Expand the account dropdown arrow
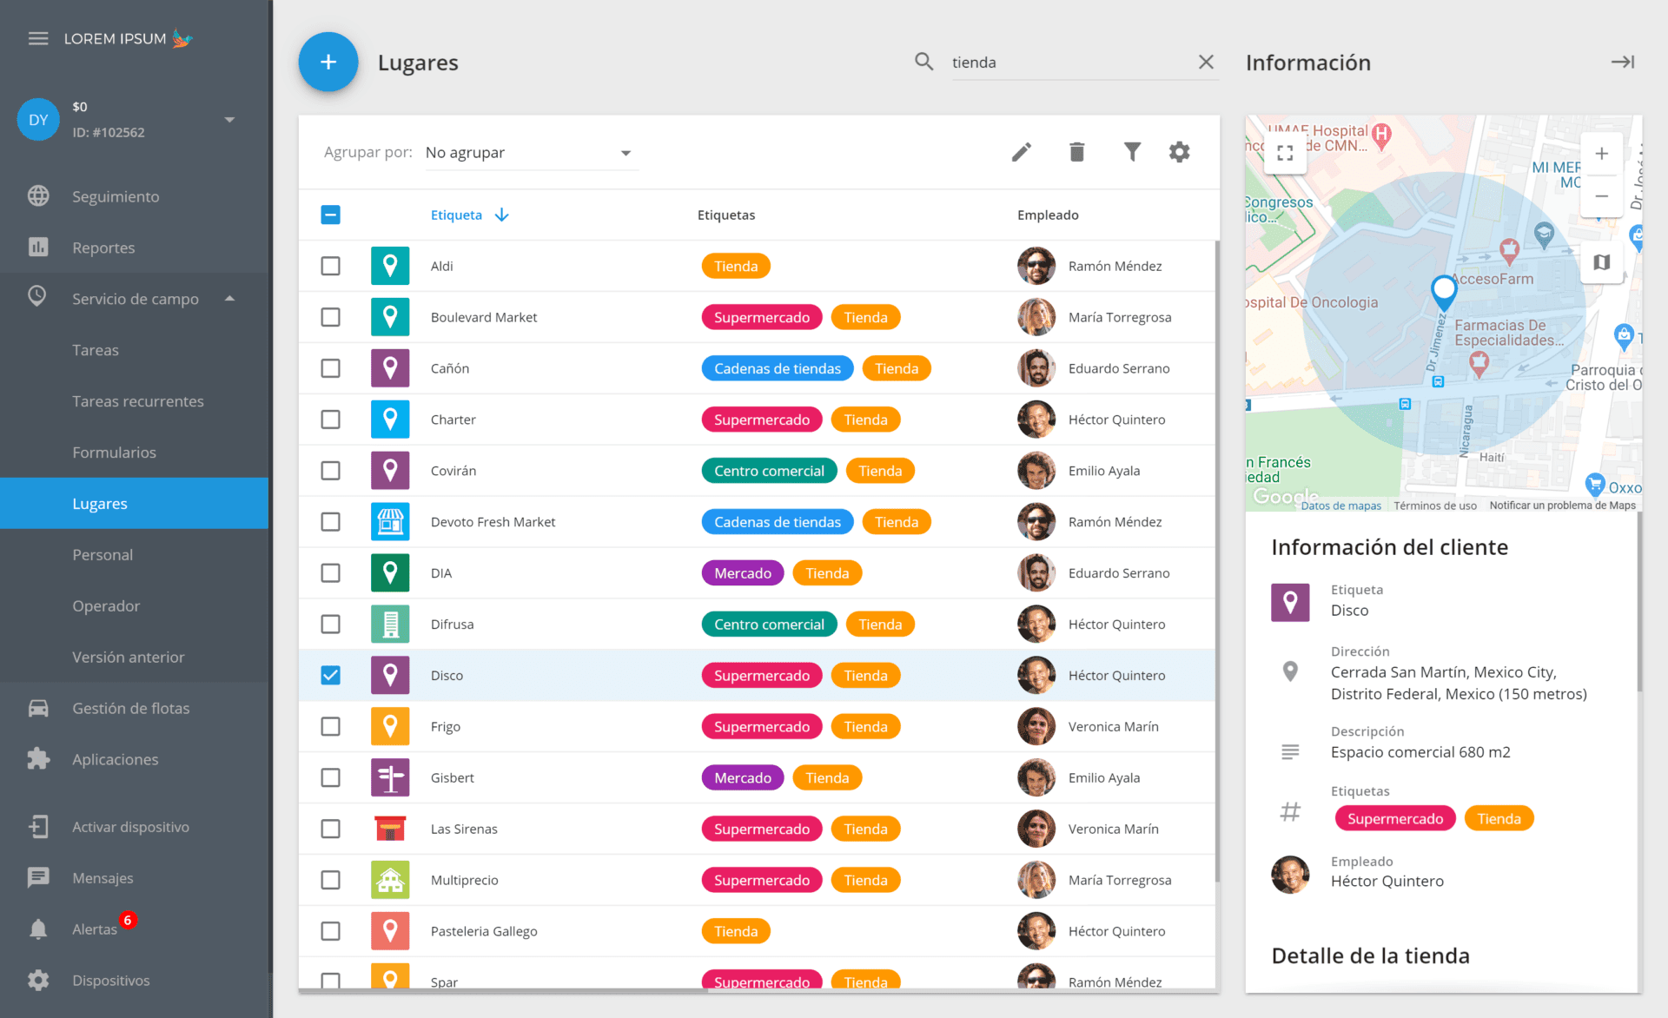Viewport: 1668px width, 1018px height. (x=229, y=119)
